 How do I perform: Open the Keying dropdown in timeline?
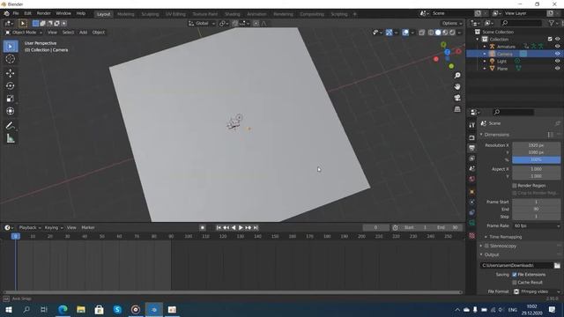point(53,227)
